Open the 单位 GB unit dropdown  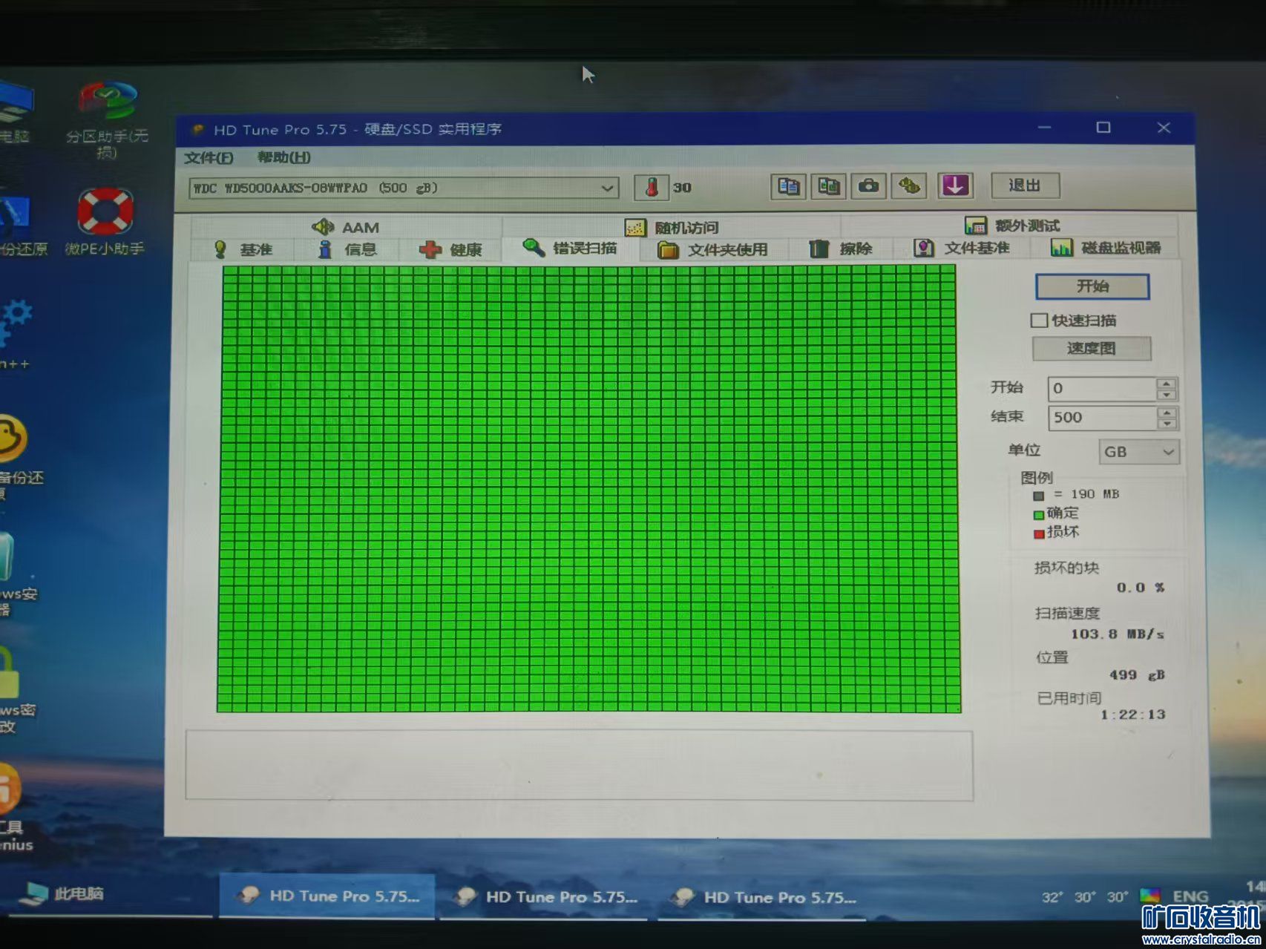[1138, 452]
